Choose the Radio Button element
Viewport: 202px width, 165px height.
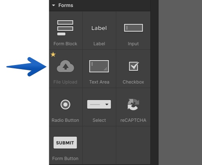[66, 107]
